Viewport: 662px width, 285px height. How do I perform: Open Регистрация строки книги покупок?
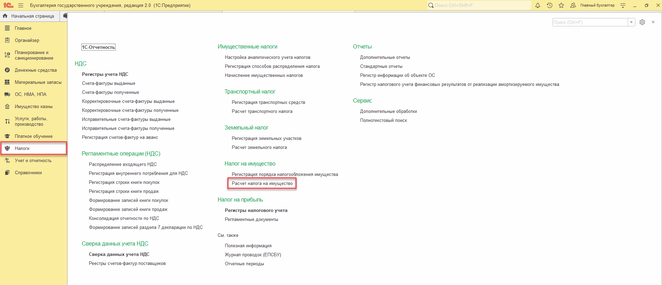tap(124, 182)
